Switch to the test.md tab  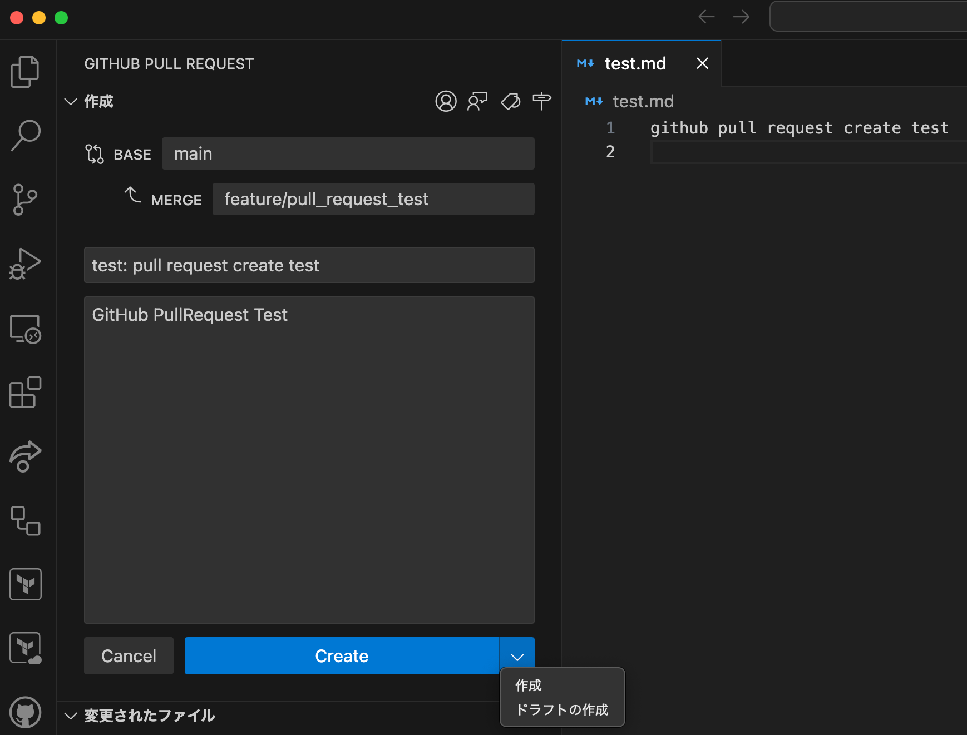click(x=635, y=63)
